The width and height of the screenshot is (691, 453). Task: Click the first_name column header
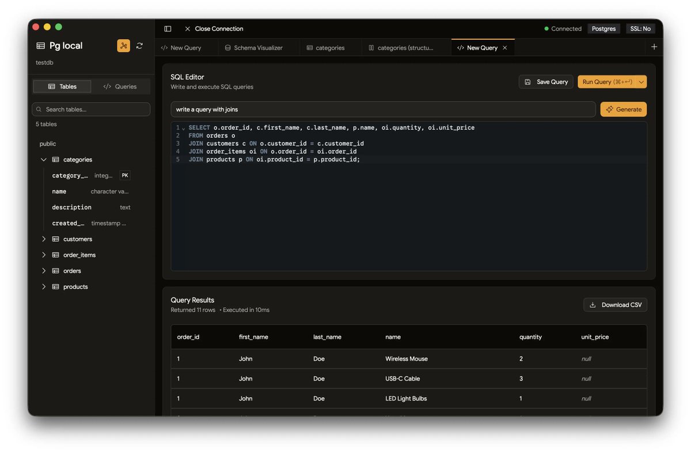[x=253, y=337]
